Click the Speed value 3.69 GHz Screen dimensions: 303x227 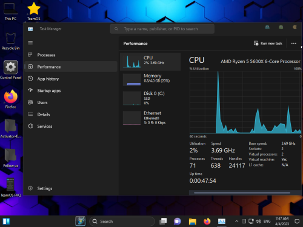[x=223, y=151]
